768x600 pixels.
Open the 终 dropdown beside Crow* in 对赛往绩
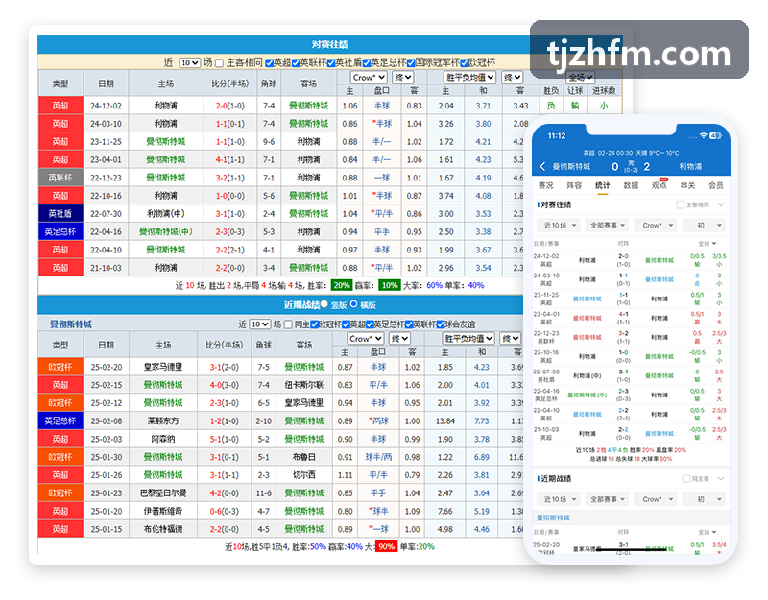pyautogui.click(x=402, y=78)
